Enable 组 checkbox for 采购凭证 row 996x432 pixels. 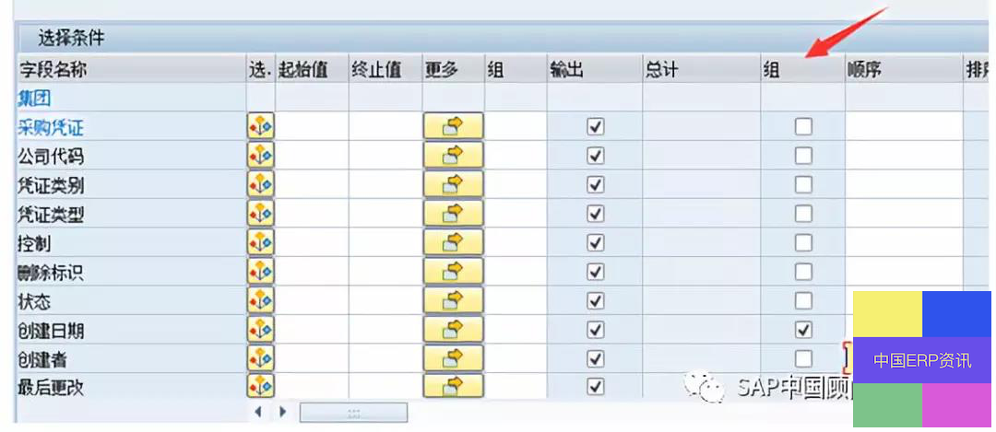pyautogui.click(x=803, y=127)
